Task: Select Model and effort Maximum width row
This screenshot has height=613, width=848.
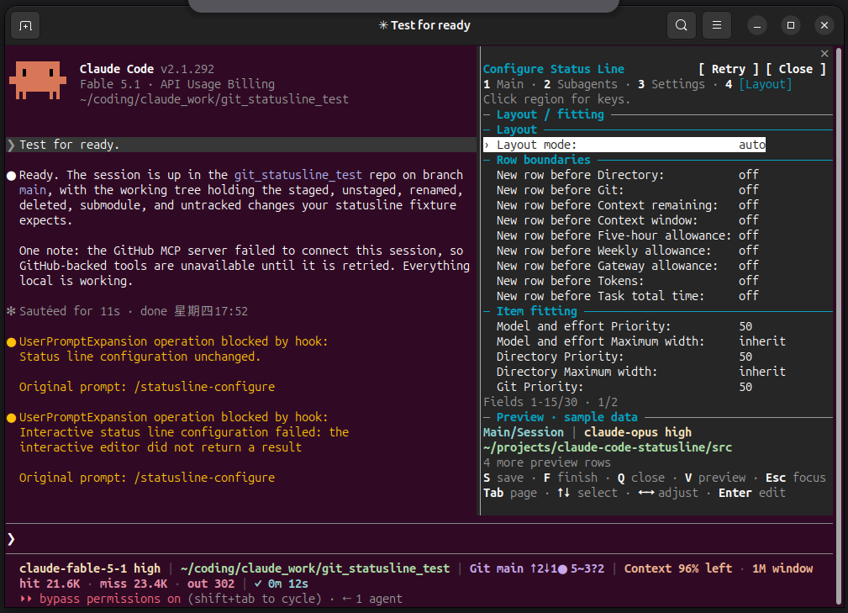Action: pyautogui.click(x=641, y=342)
